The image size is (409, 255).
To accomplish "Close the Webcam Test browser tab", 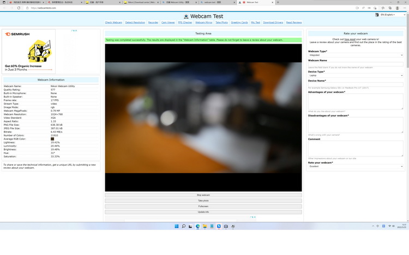I will pyautogui.click(x=273, y=2).
